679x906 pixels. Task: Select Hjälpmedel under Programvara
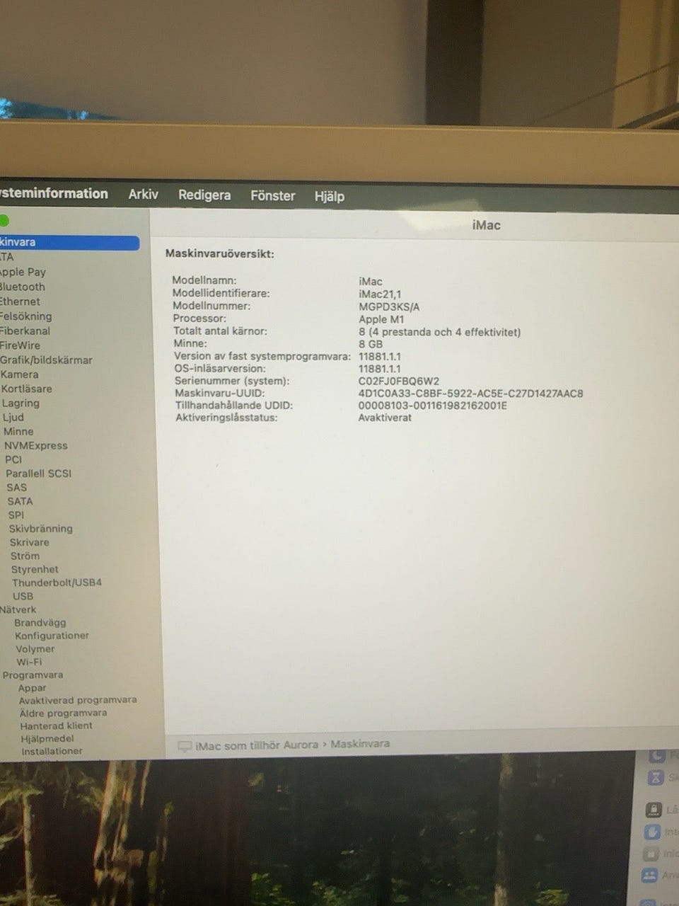coord(47,738)
